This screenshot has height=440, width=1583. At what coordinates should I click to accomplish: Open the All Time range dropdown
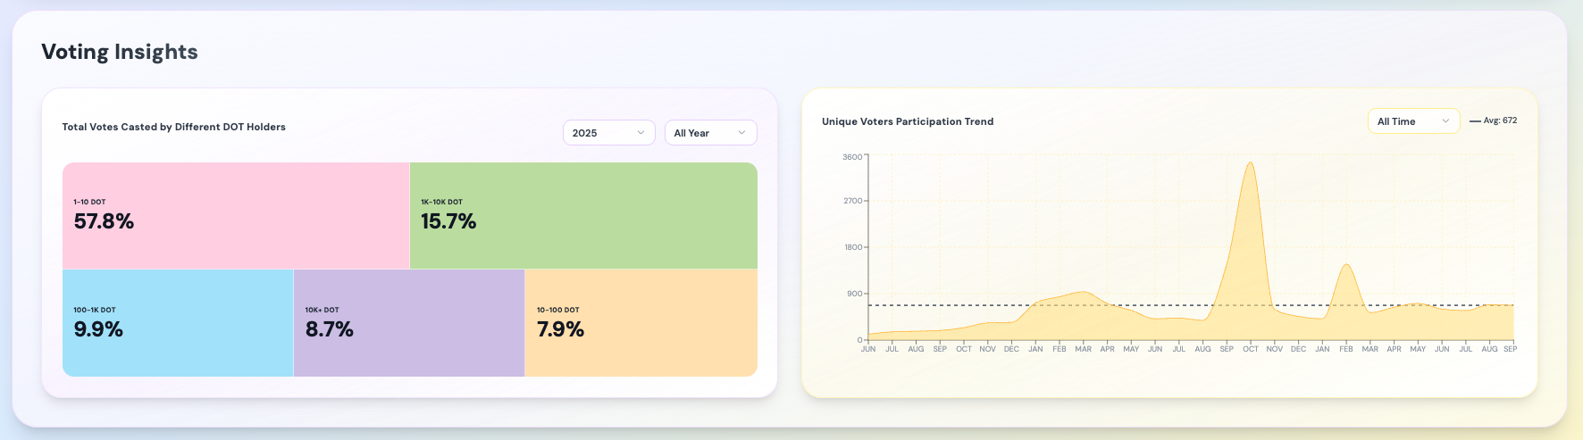pos(1412,121)
